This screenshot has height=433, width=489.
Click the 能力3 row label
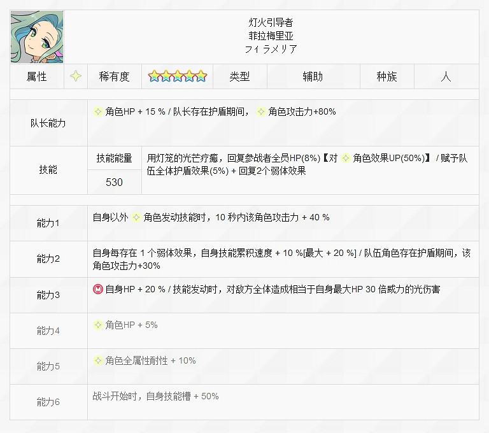click(x=48, y=295)
